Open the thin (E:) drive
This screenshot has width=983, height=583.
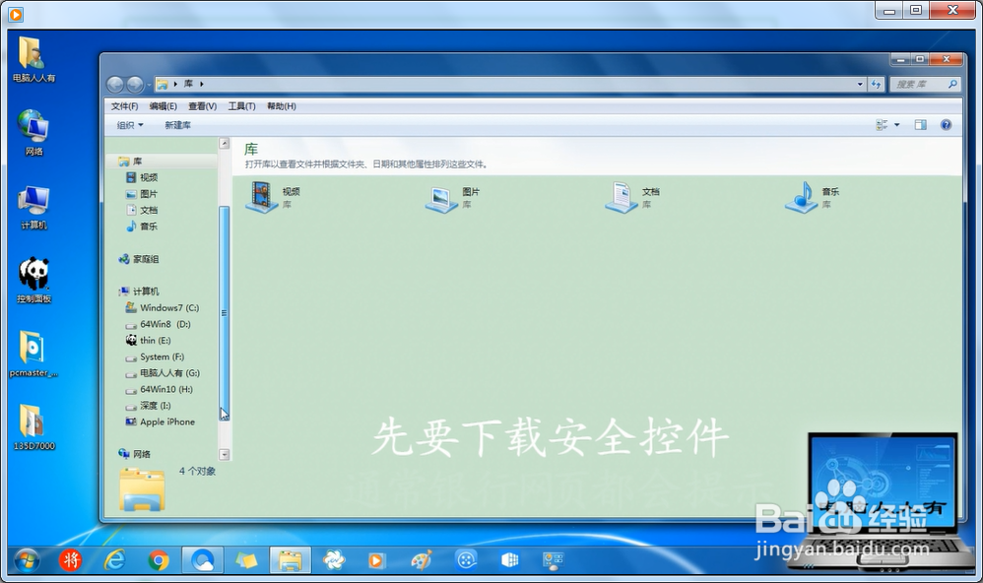(x=148, y=341)
